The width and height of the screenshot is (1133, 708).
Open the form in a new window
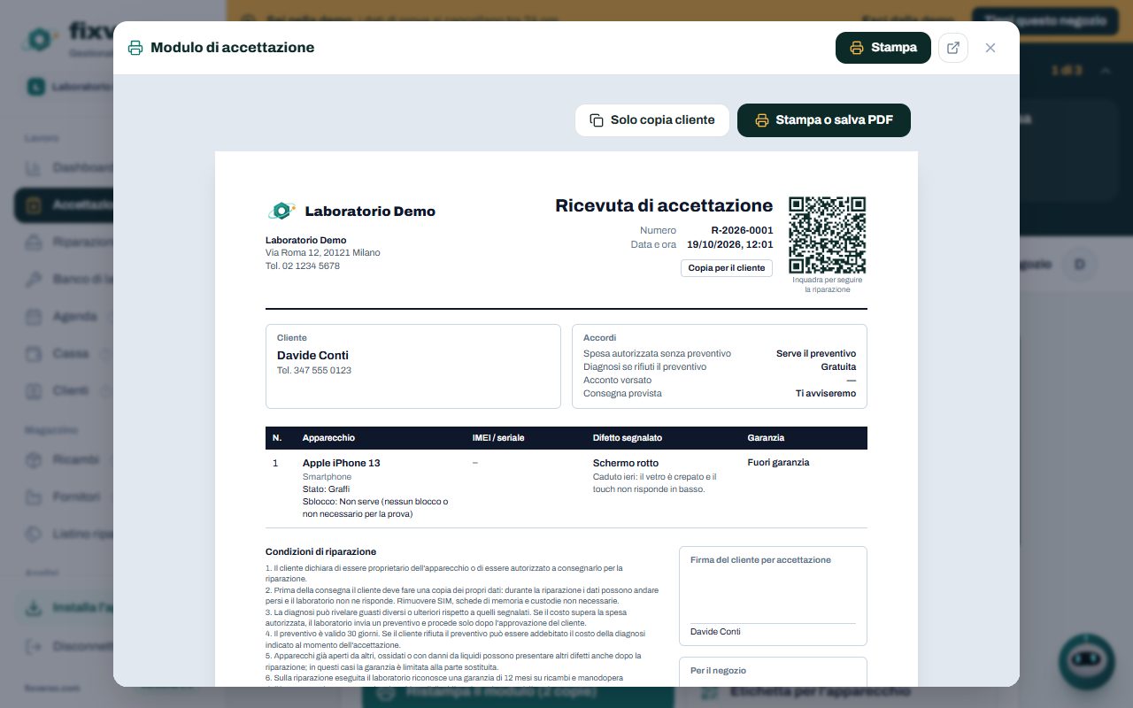953,48
